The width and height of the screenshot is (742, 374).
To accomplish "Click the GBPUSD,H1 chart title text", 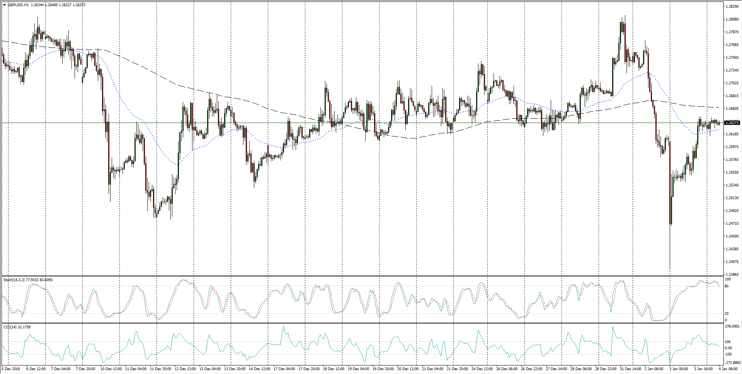I will [x=18, y=5].
